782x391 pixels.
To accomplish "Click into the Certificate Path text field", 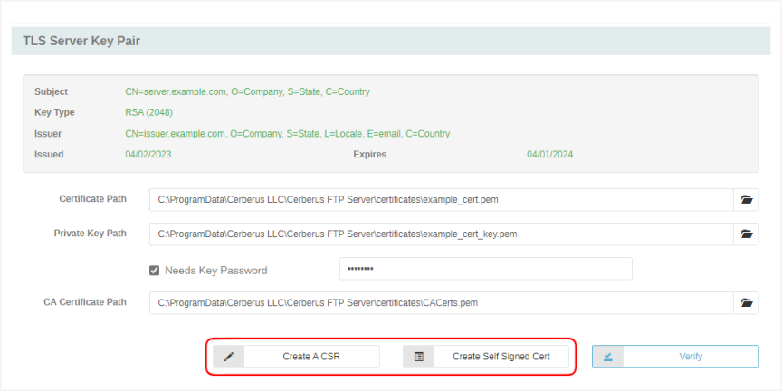I will [440, 200].
